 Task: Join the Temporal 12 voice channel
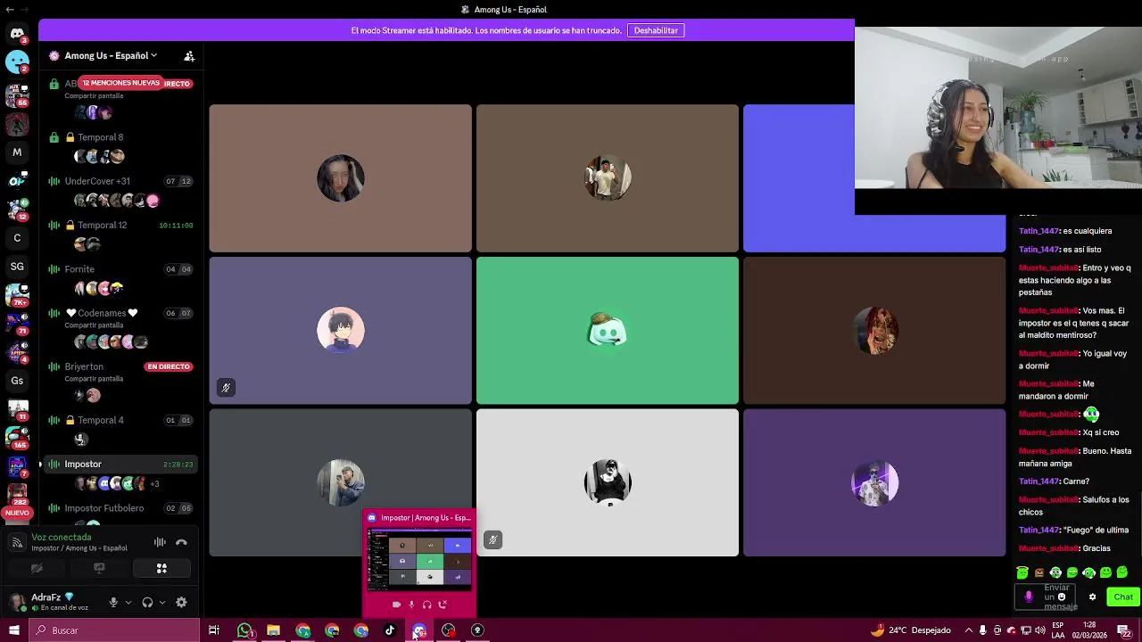pyautogui.click(x=120, y=225)
